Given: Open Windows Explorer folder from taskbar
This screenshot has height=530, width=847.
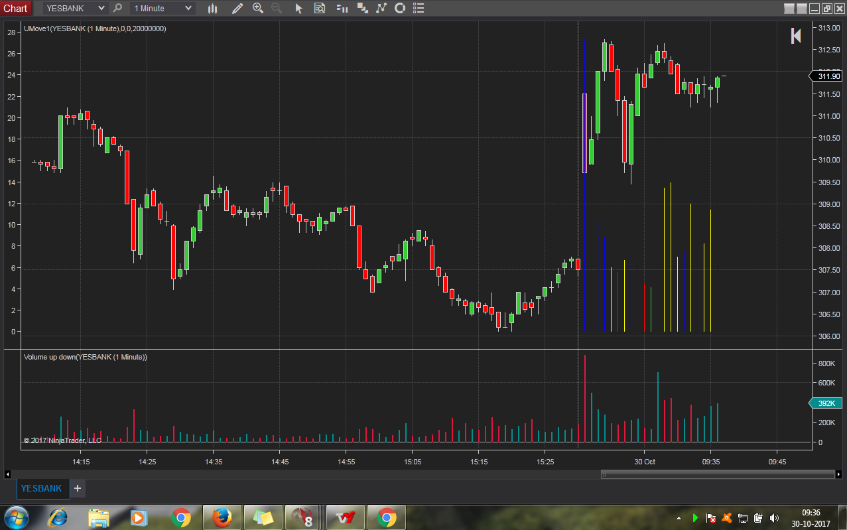Looking at the screenshot, I should tap(99, 517).
